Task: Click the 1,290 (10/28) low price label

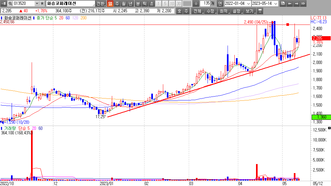Action: (18, 122)
